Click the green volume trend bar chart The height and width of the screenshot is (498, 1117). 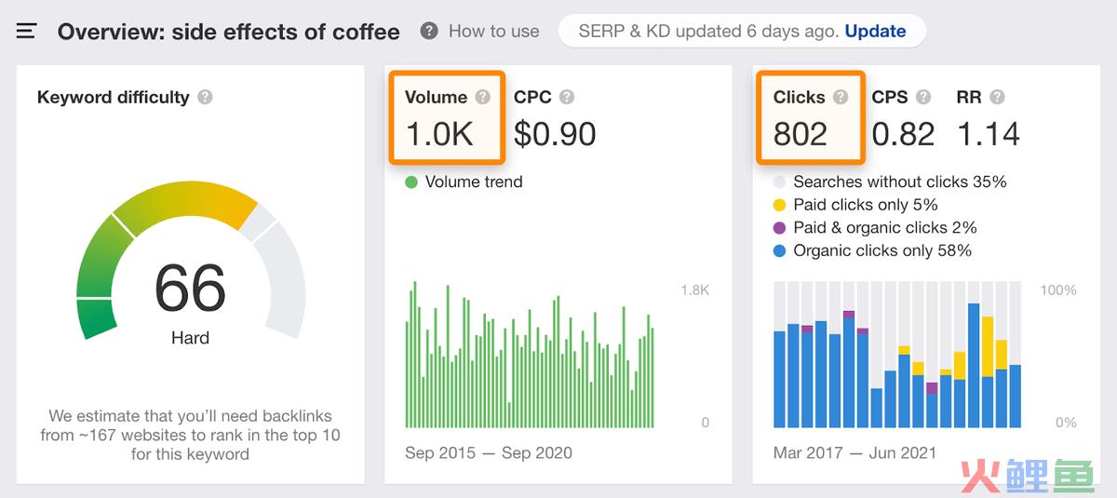click(530, 354)
